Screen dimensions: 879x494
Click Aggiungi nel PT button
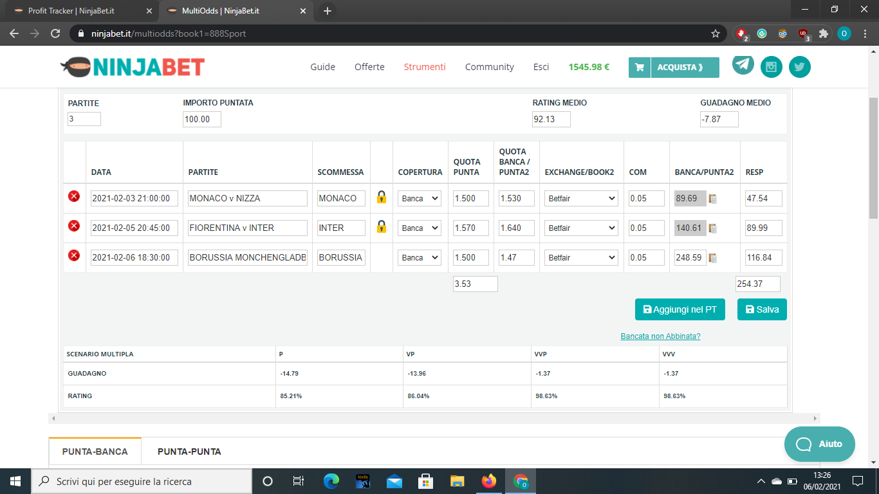click(680, 309)
